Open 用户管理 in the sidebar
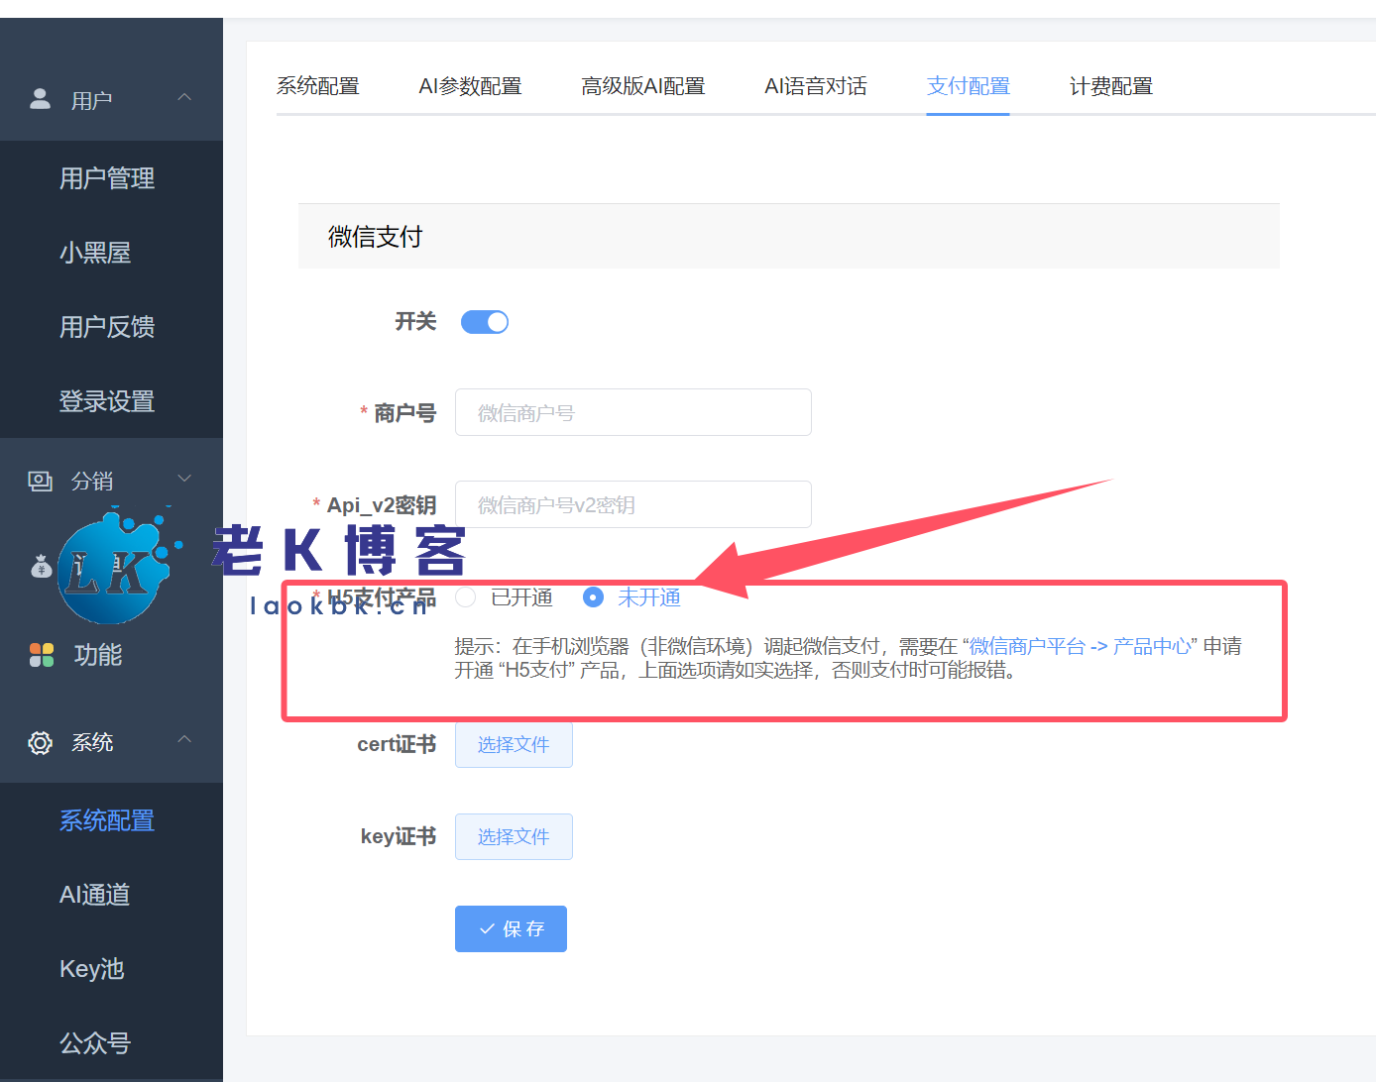Image resolution: width=1376 pixels, height=1082 pixels. point(107,178)
